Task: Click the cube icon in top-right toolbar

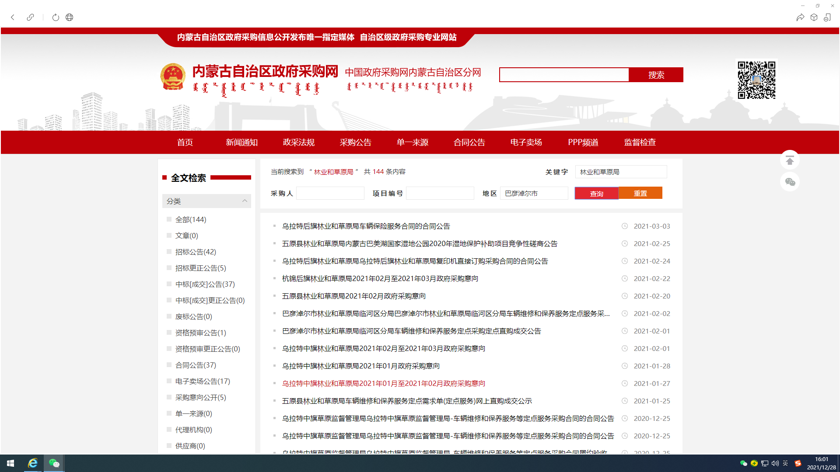Action: click(x=814, y=17)
